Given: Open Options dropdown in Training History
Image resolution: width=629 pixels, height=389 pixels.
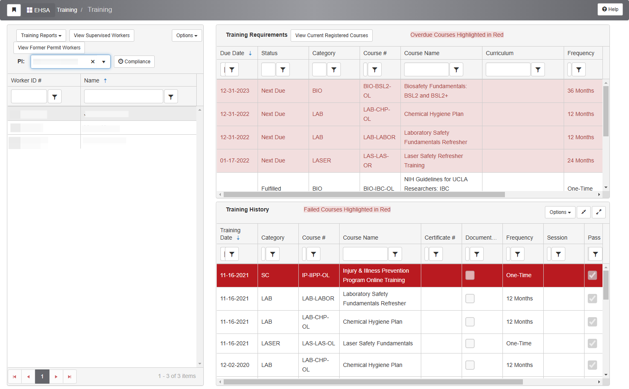Looking at the screenshot, I should (x=560, y=212).
